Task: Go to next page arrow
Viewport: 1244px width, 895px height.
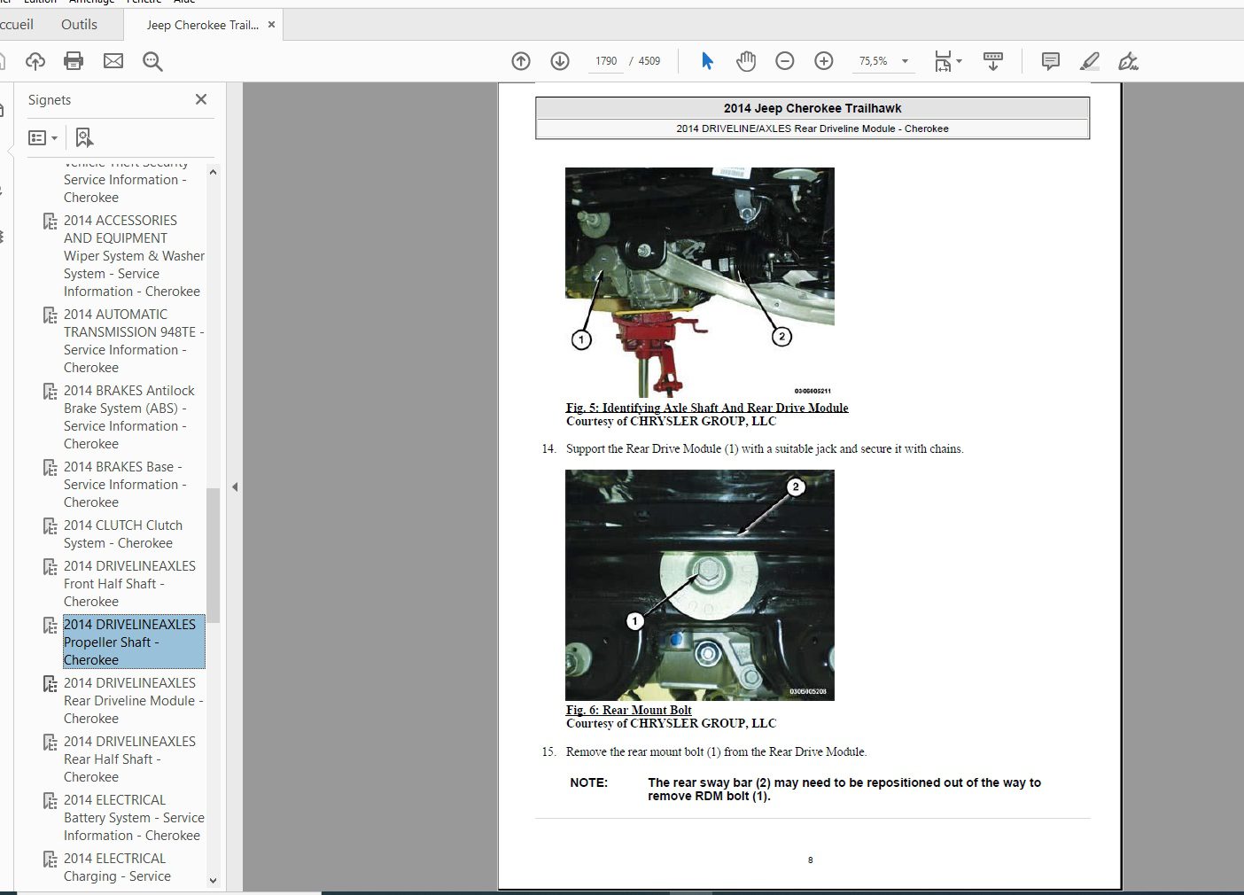Action: [560, 61]
